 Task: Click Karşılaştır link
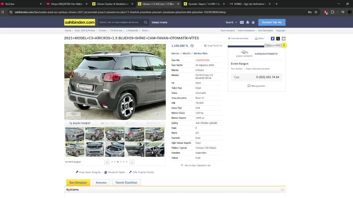click(x=281, y=31)
